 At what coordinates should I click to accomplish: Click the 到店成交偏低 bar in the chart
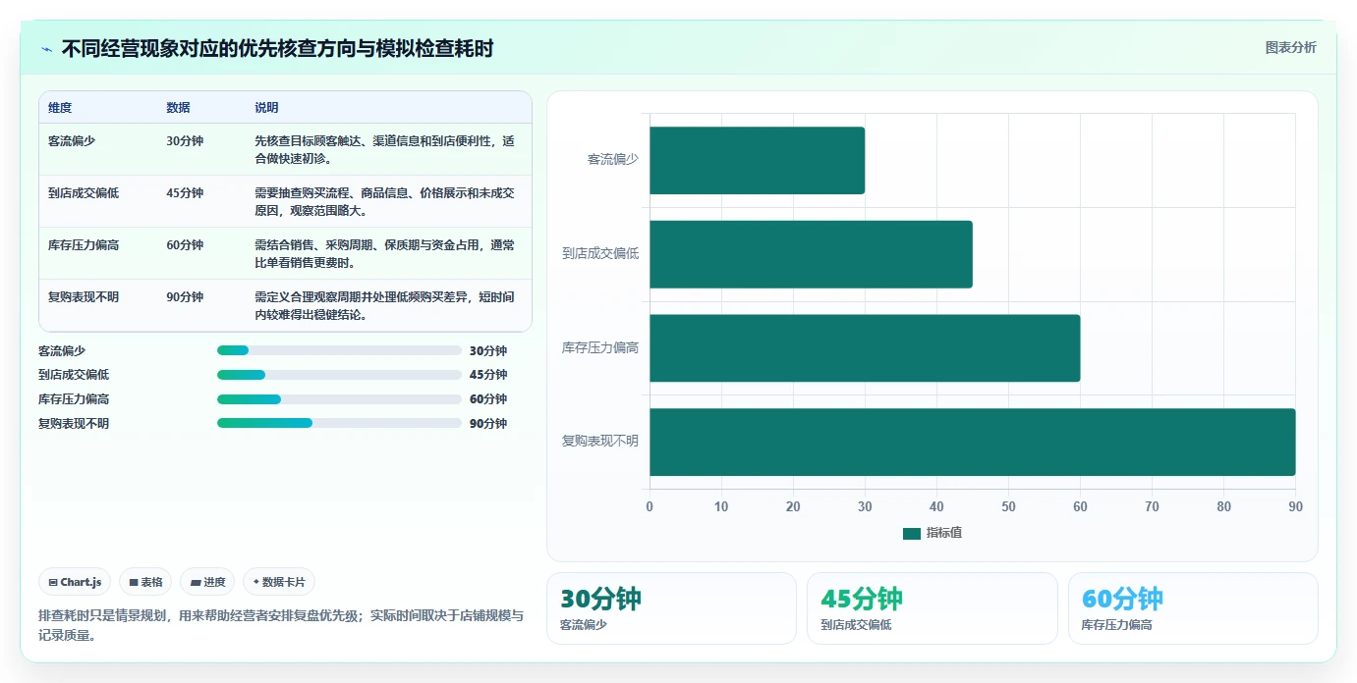point(811,254)
